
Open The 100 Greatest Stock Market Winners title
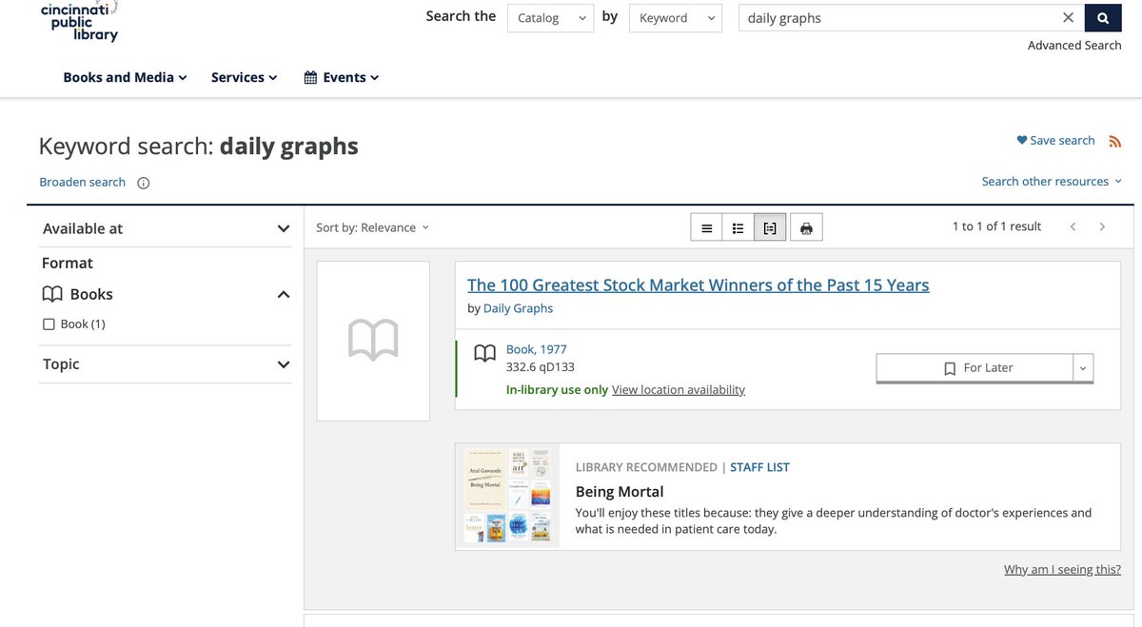pyautogui.click(x=699, y=284)
